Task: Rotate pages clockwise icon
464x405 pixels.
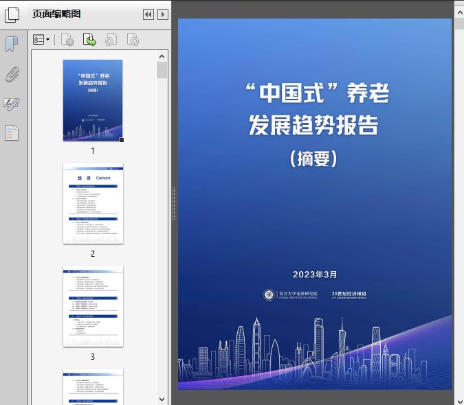Action: [x=133, y=40]
